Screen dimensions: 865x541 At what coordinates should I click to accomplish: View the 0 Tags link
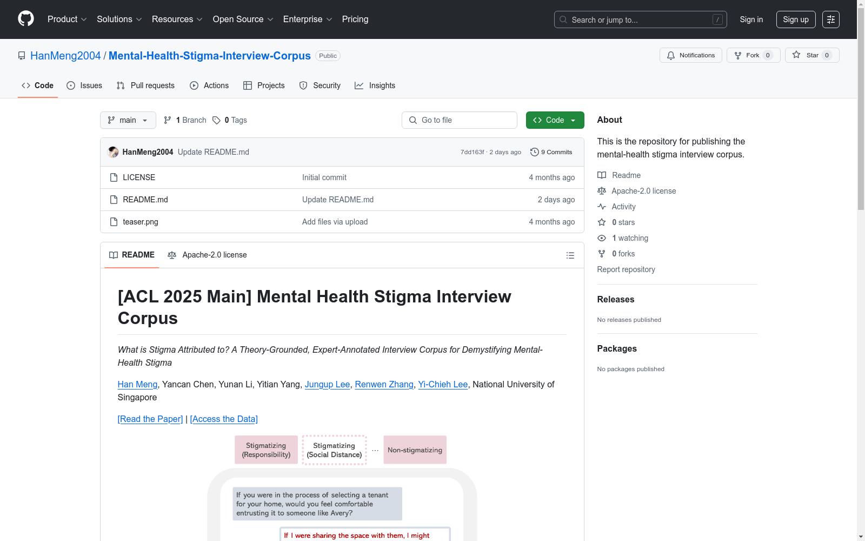pos(230,120)
